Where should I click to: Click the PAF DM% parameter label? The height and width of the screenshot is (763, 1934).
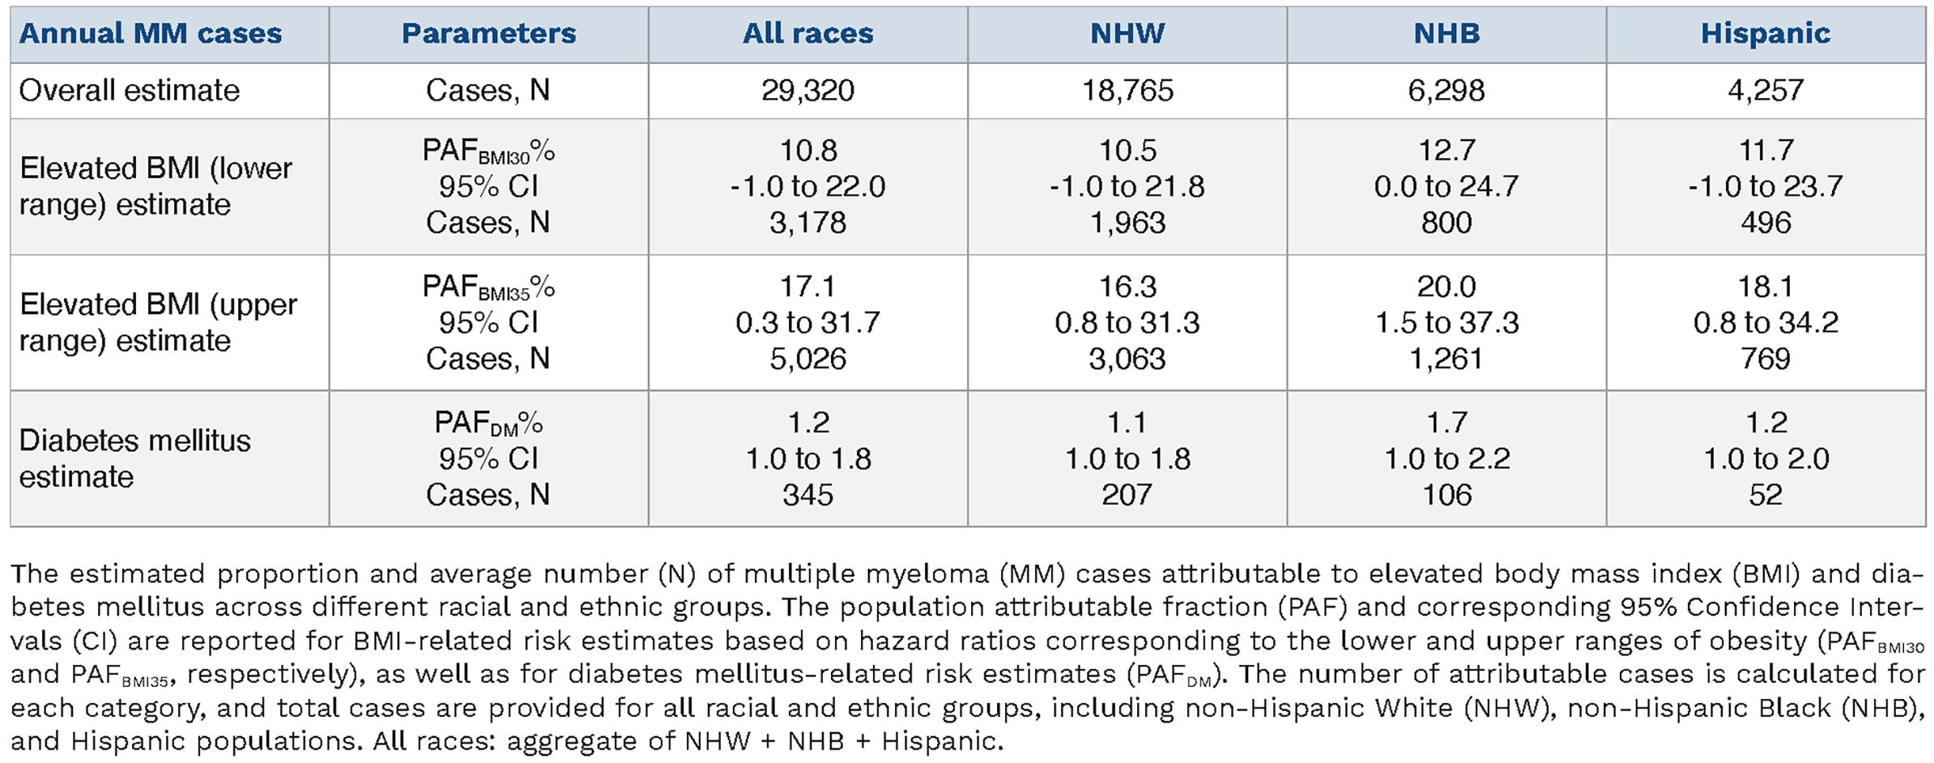pos(488,423)
